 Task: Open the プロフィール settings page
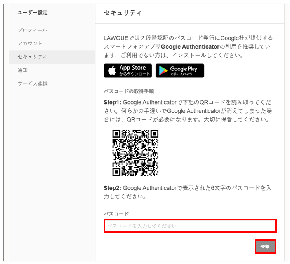[x=32, y=30]
